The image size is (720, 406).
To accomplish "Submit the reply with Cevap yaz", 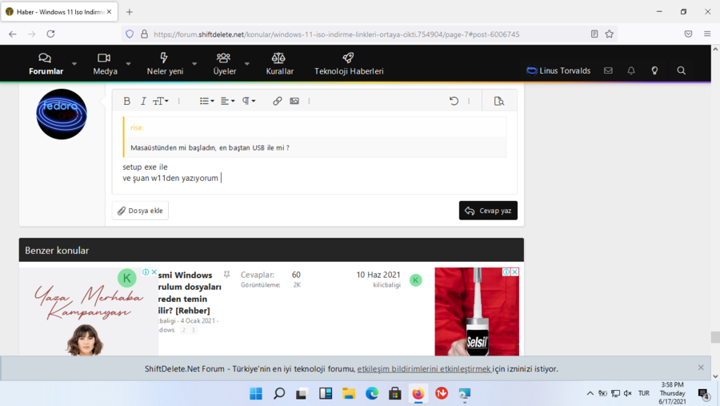I will point(488,211).
